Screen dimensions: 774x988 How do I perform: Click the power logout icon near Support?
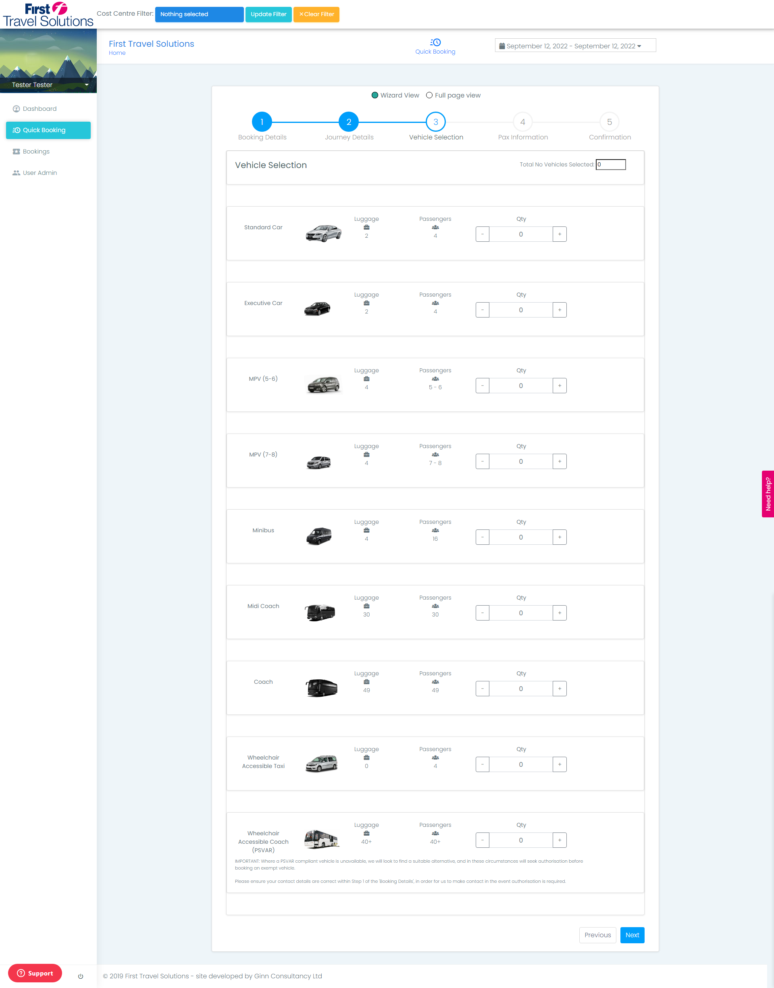81,976
